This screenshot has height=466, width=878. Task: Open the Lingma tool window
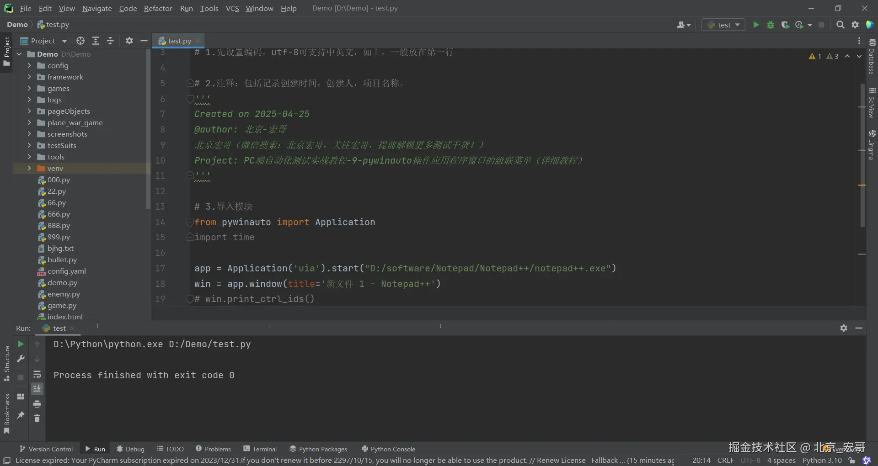click(x=872, y=144)
